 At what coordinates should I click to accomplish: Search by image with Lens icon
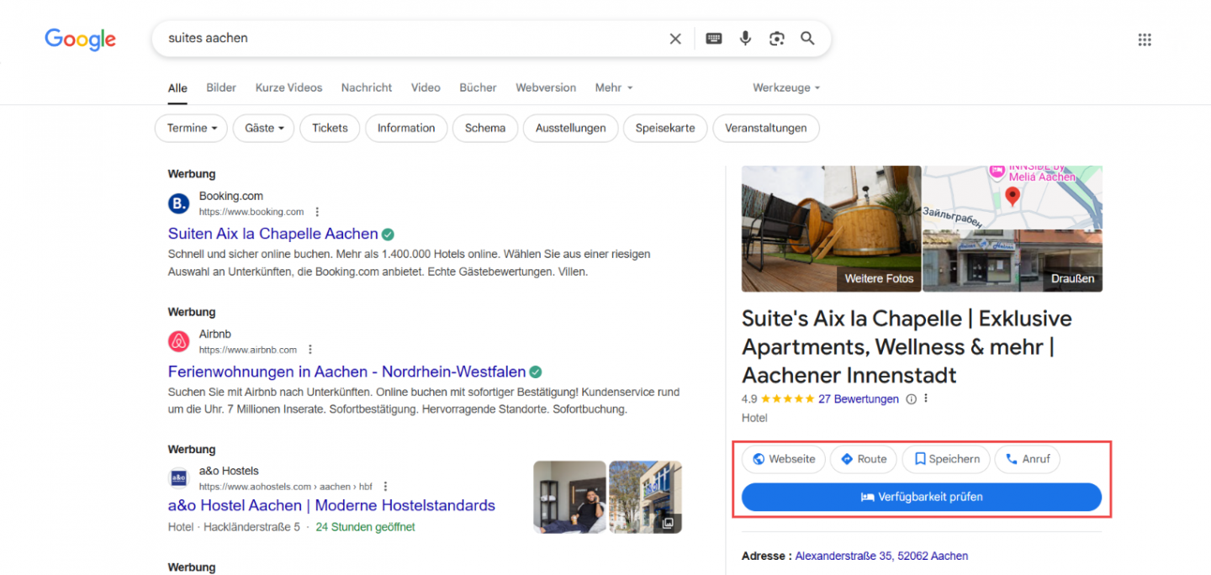[x=776, y=39]
